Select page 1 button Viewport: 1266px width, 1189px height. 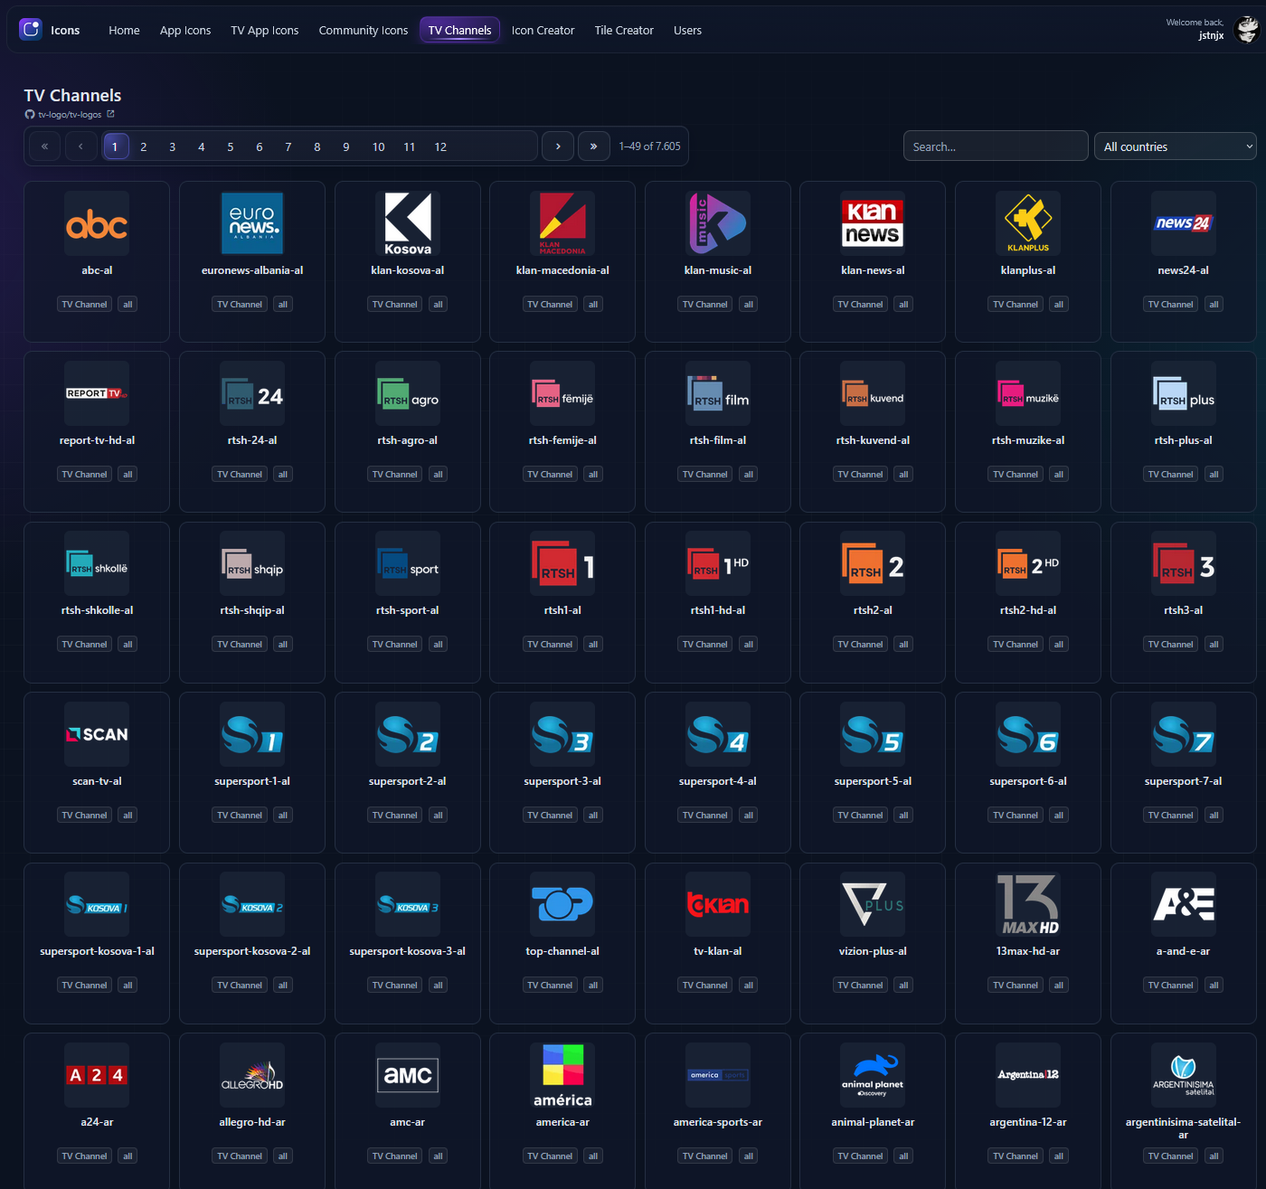[115, 146]
